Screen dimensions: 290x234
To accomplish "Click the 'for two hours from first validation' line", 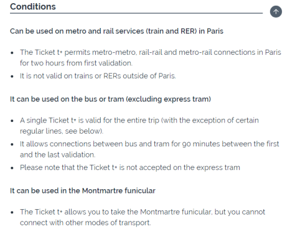I will 76,63.
